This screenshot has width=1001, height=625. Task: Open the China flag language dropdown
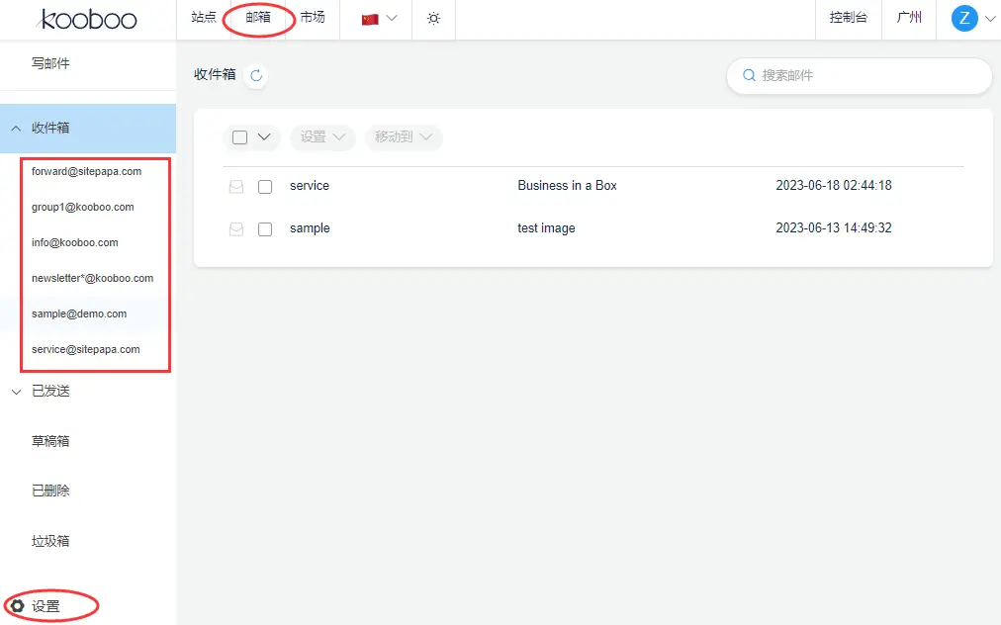click(x=380, y=19)
